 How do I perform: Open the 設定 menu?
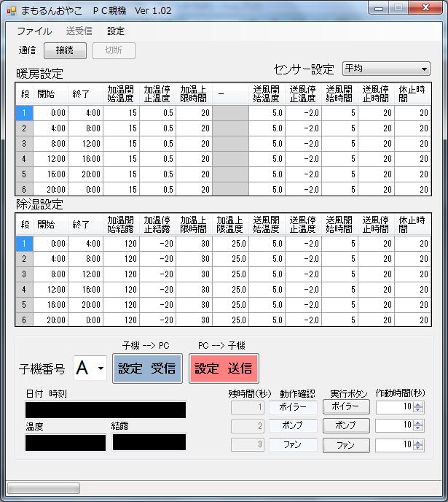115,31
